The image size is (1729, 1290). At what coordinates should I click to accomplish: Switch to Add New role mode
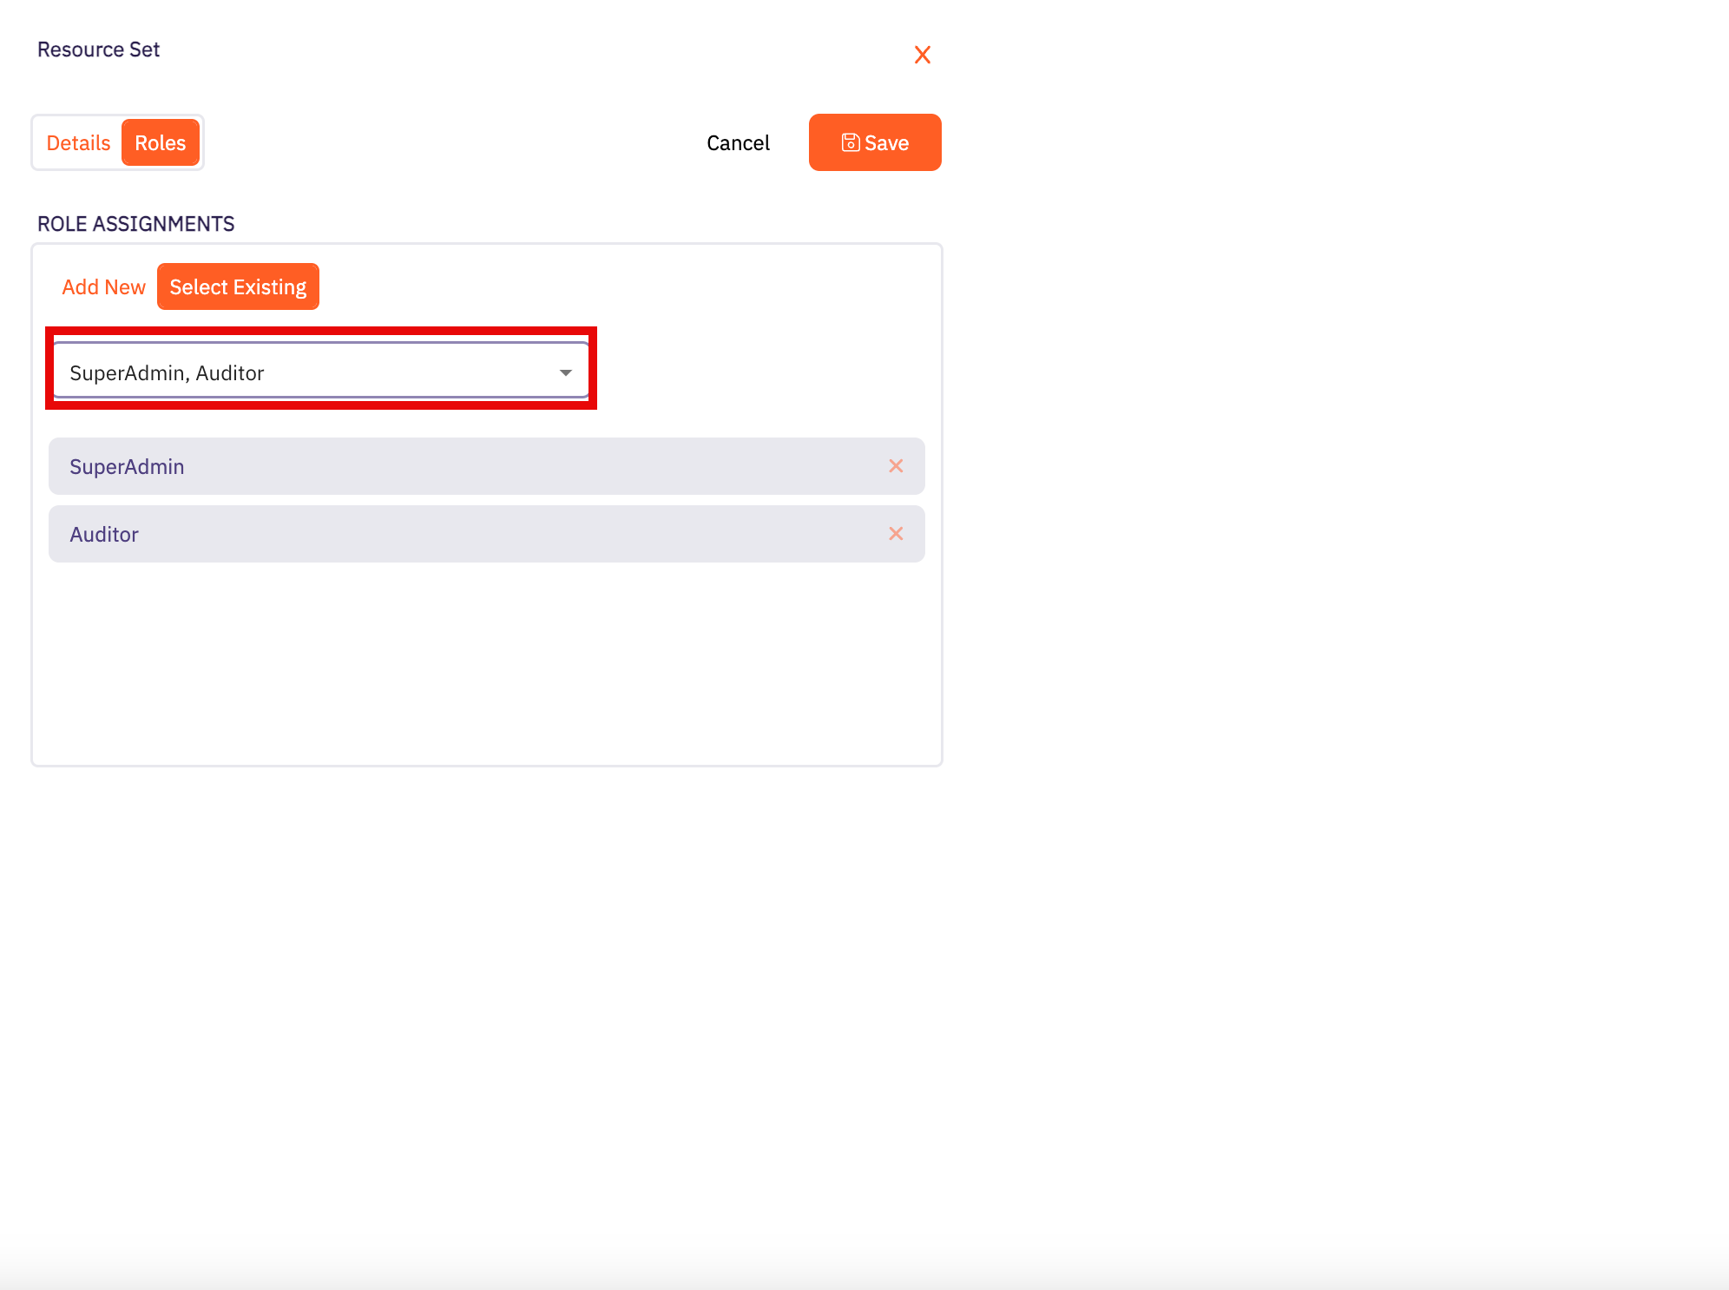pyautogui.click(x=103, y=286)
